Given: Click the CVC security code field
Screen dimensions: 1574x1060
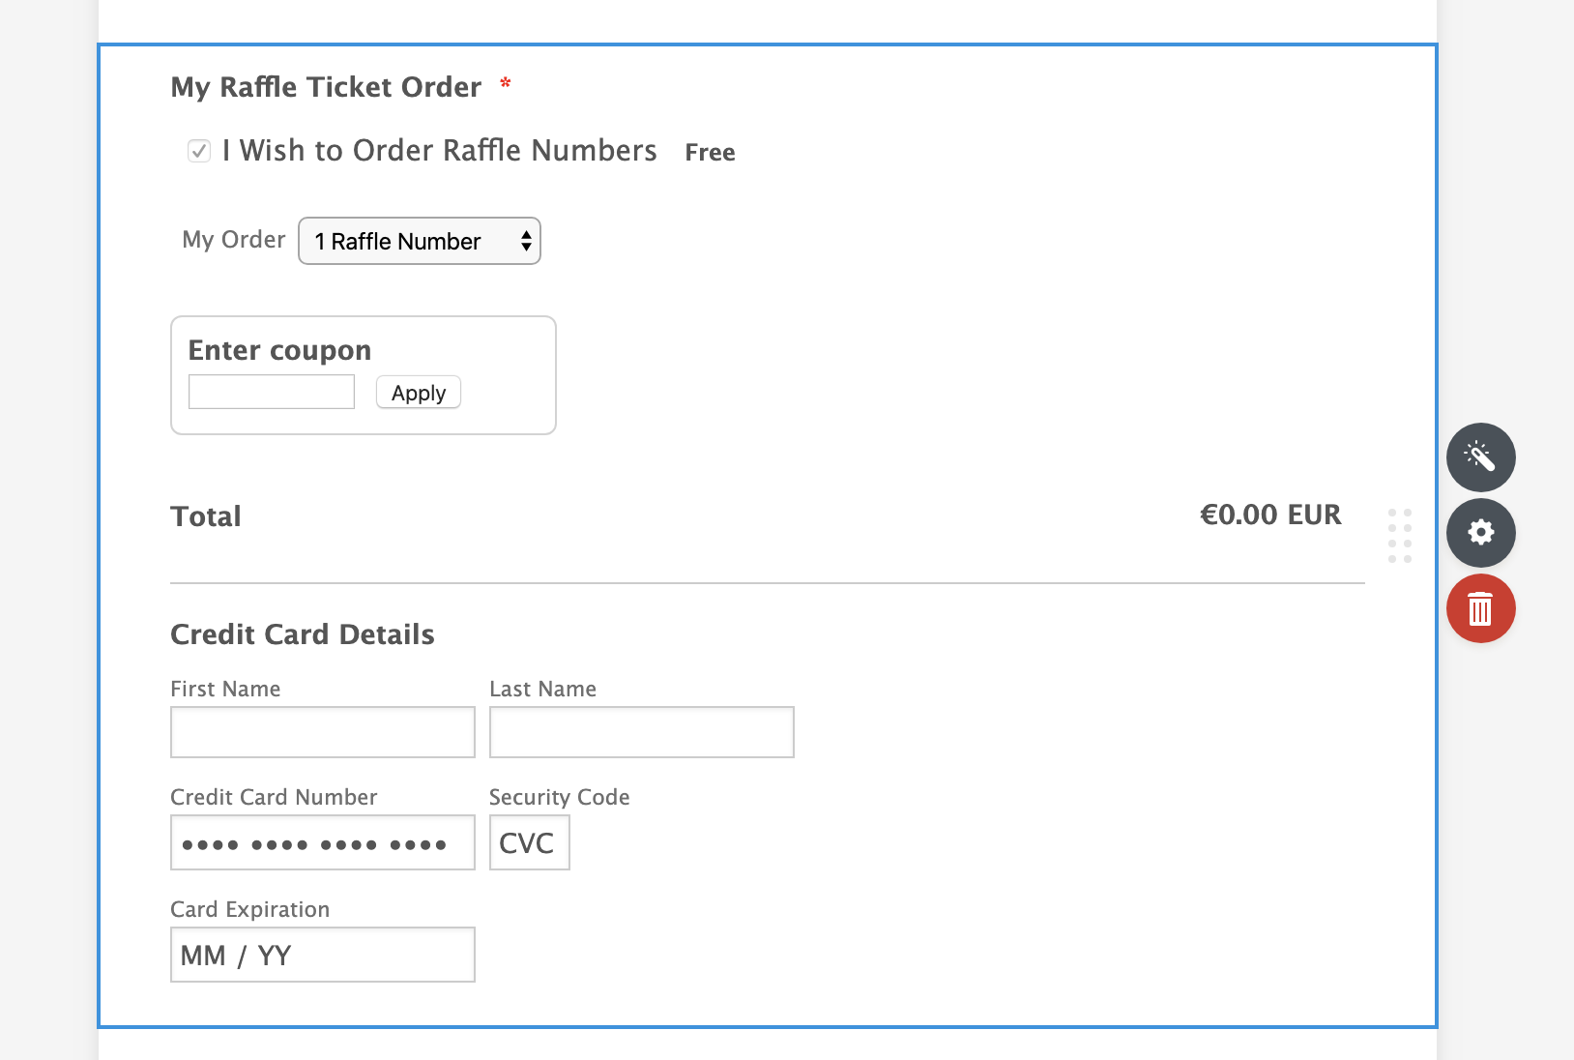Looking at the screenshot, I should 529,842.
